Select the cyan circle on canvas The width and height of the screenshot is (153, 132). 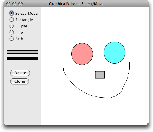(114, 53)
